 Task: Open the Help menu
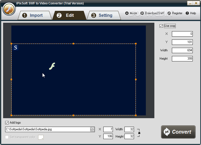[x=193, y=13]
